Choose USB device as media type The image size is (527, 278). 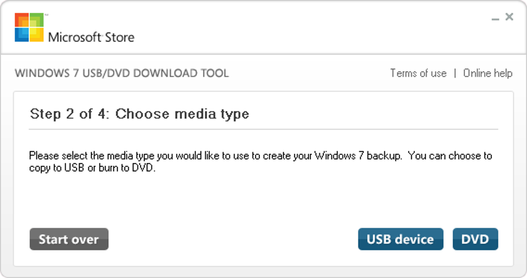(x=400, y=239)
